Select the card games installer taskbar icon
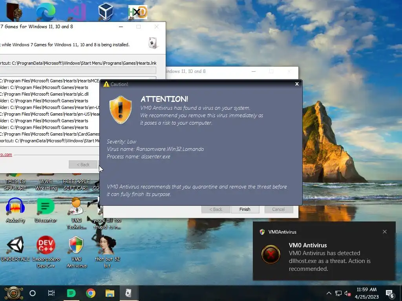402x301 pixels. 129,293
